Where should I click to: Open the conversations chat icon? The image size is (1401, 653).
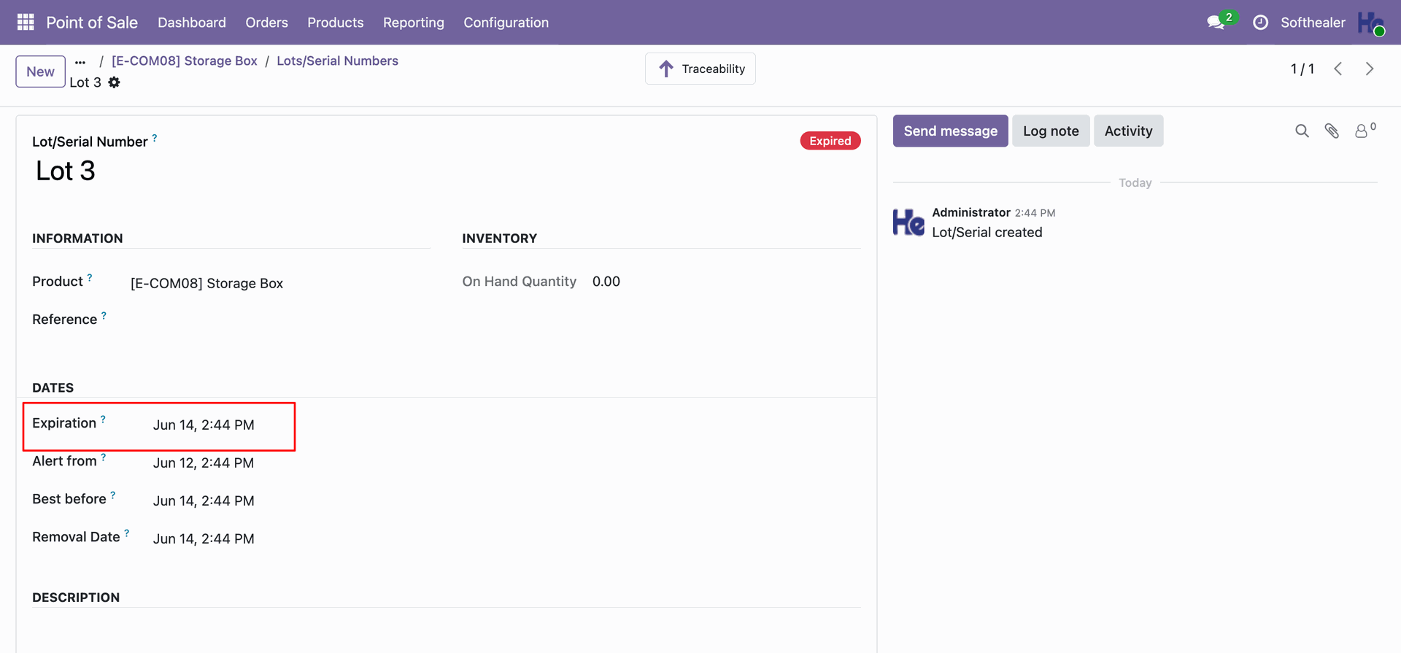tap(1216, 23)
